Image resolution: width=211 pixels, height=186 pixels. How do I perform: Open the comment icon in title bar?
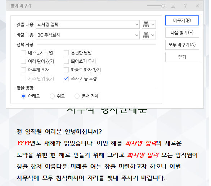click(x=173, y=6)
